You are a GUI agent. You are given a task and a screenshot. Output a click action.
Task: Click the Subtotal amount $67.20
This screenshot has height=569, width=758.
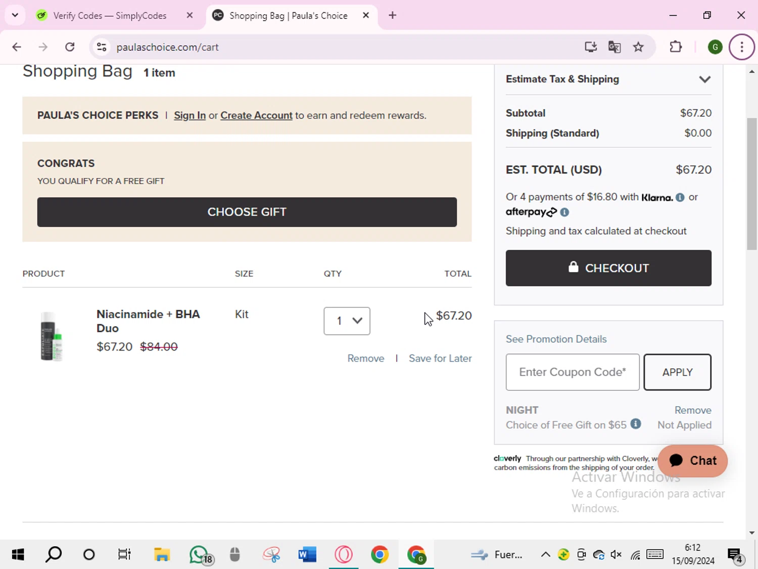coord(695,113)
